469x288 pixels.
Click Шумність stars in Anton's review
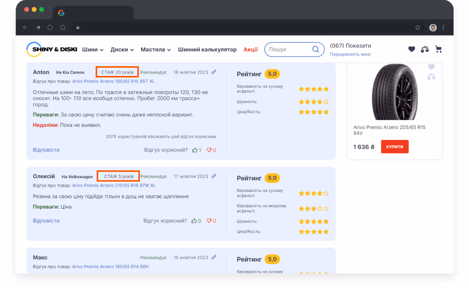(x=314, y=102)
